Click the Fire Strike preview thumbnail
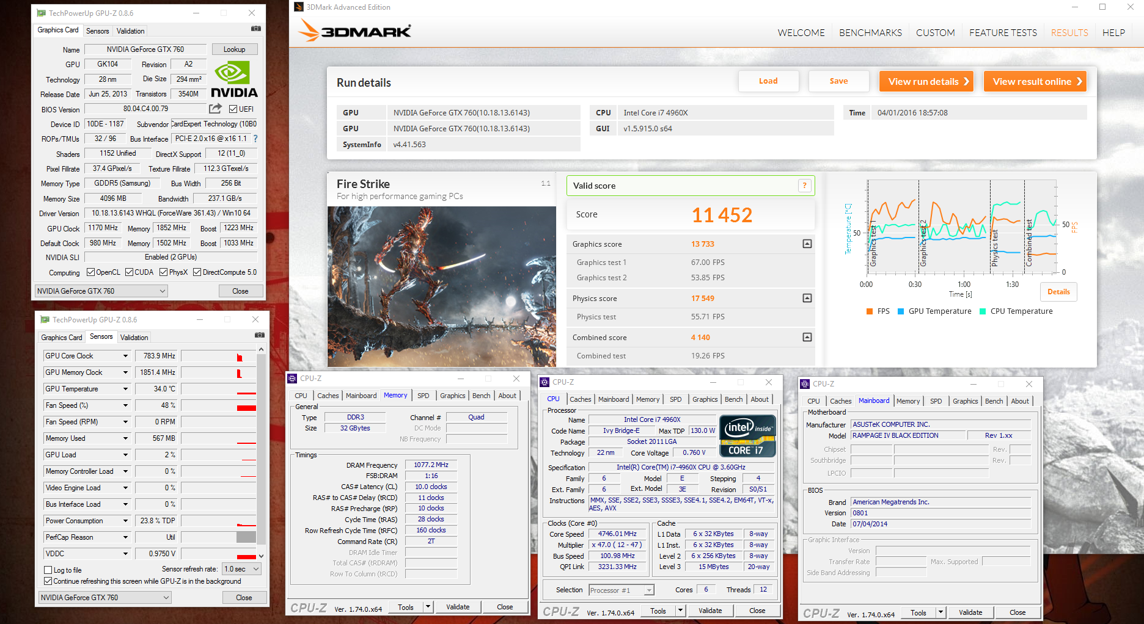Viewport: 1144px width, 624px height. [441, 286]
